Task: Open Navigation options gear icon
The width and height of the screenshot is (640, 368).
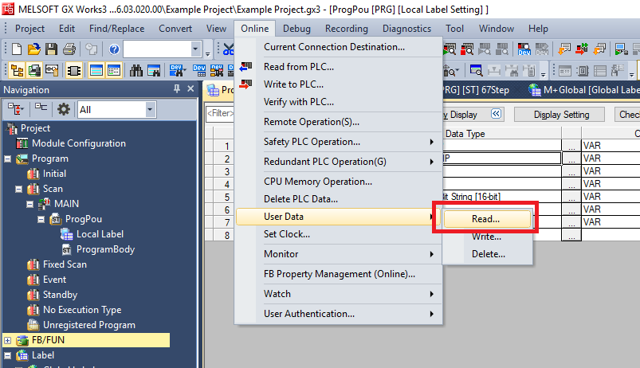Action: coord(64,109)
